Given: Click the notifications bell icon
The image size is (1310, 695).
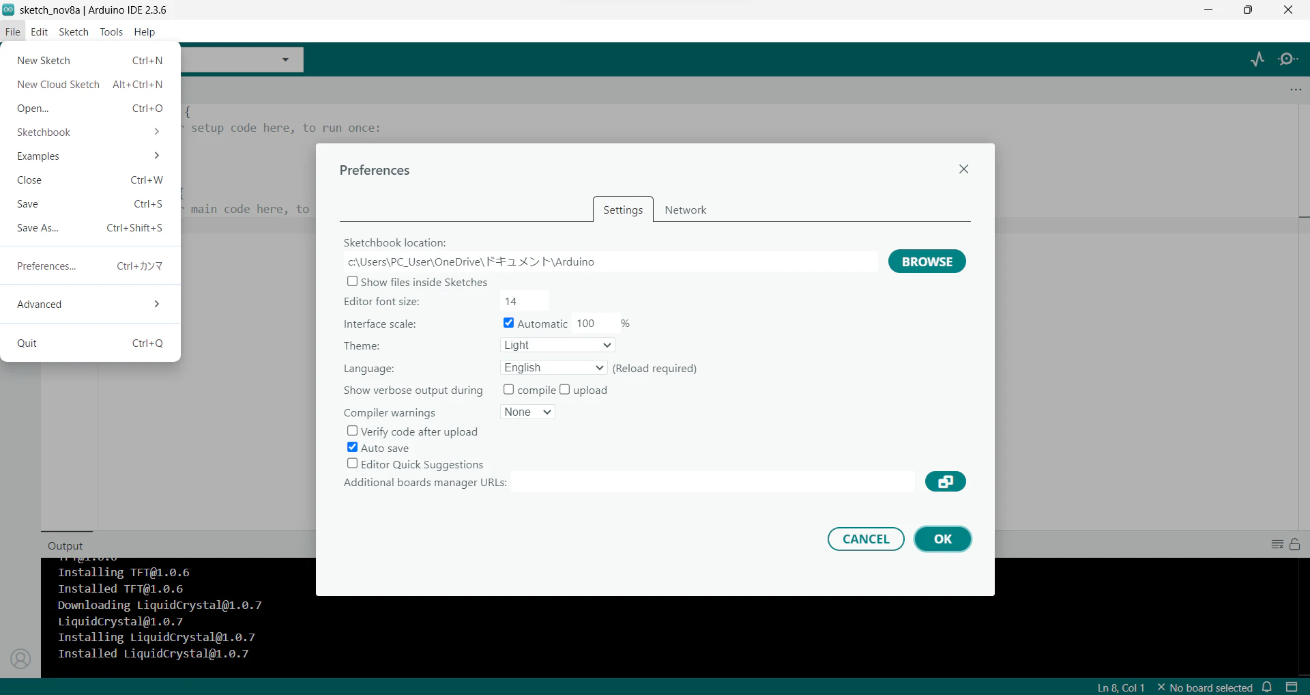Looking at the screenshot, I should (x=1267, y=687).
